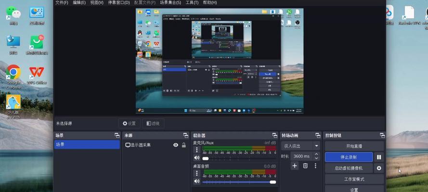Open the 场景集合(S) menu
Viewport: 428px width, 192px height.
point(170,2)
